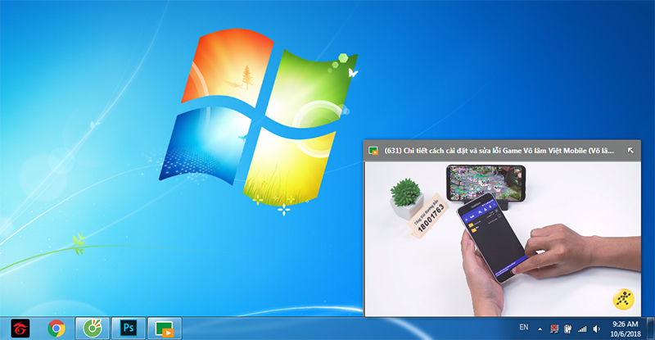Click the EN language indicator

524,328
